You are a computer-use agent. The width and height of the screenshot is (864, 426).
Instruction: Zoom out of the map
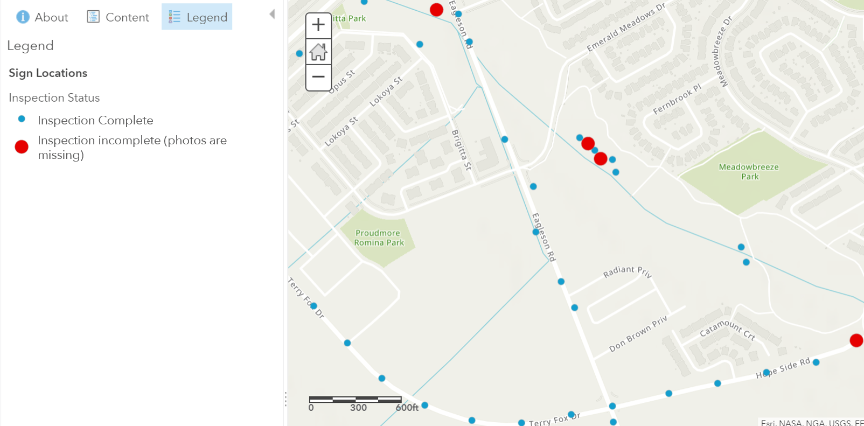tap(318, 77)
